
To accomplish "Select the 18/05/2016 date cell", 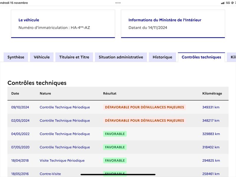I will click(x=20, y=174).
